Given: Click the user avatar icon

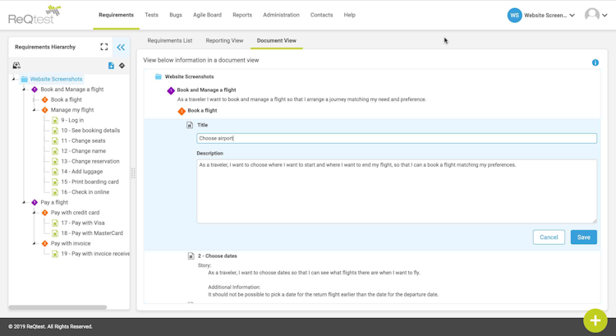Looking at the screenshot, I should pos(592,15).
